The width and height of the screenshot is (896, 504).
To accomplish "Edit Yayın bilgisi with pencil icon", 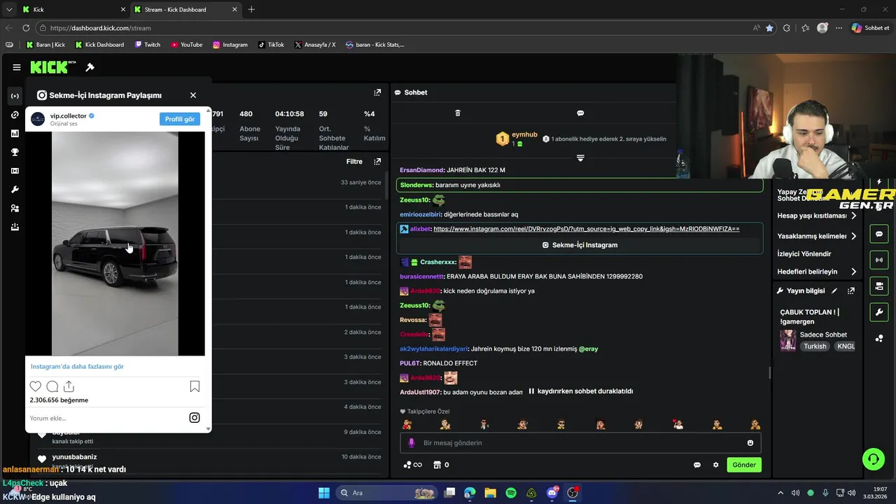I will (x=834, y=290).
